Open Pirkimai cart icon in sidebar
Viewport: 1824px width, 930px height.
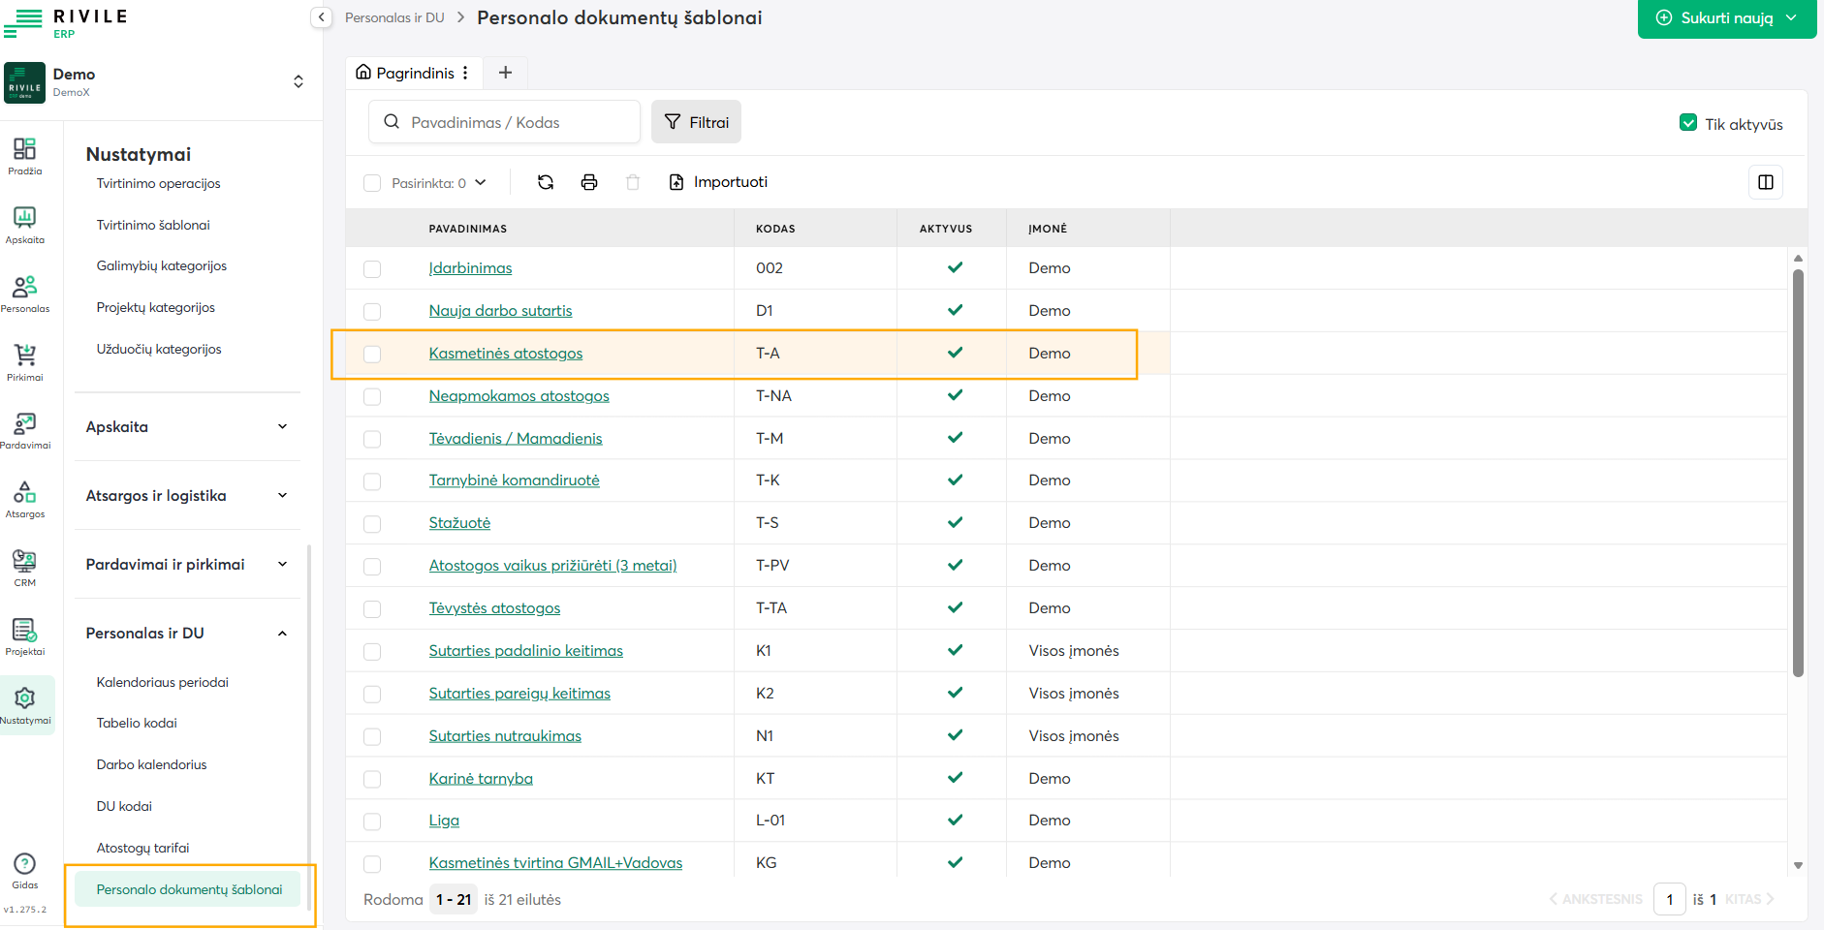(x=25, y=362)
